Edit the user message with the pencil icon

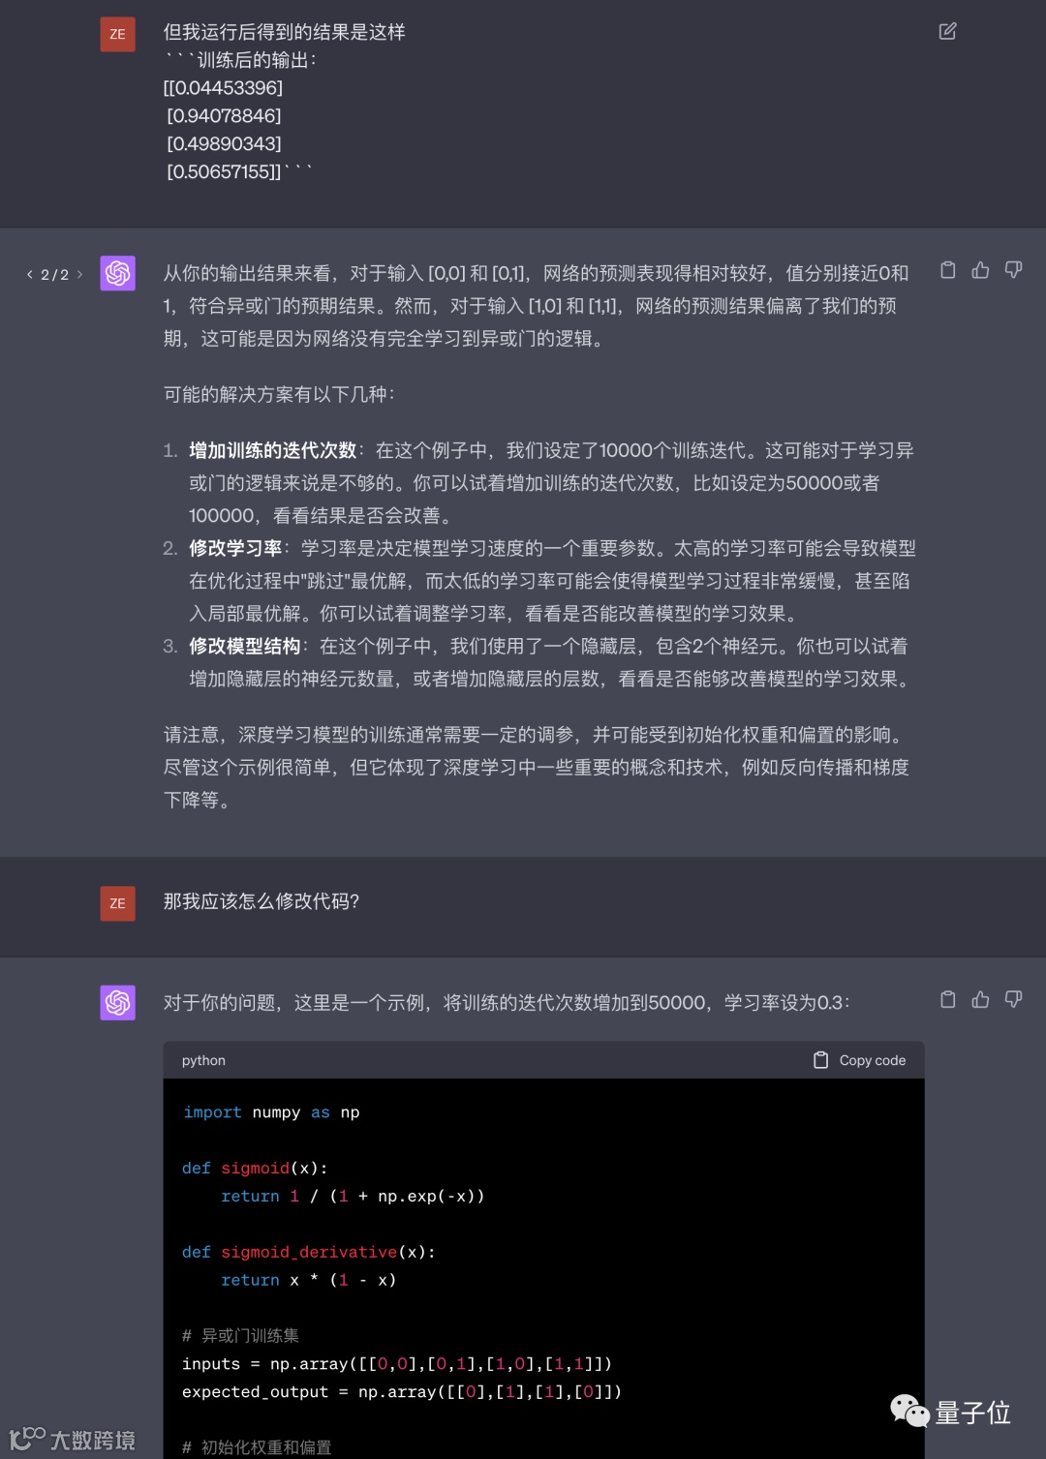[x=947, y=31]
